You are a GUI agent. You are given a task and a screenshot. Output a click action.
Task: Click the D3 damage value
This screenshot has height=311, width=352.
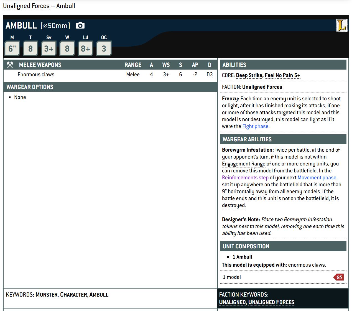(210, 75)
